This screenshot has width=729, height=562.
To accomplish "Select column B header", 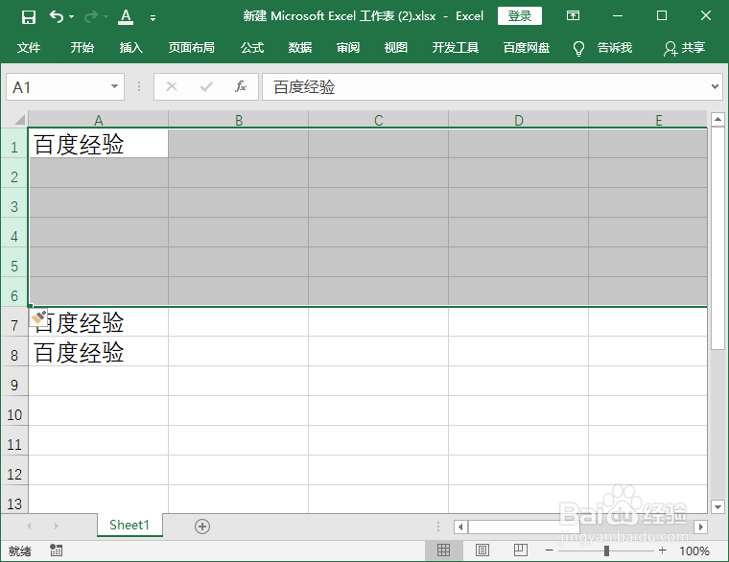I will click(x=239, y=120).
